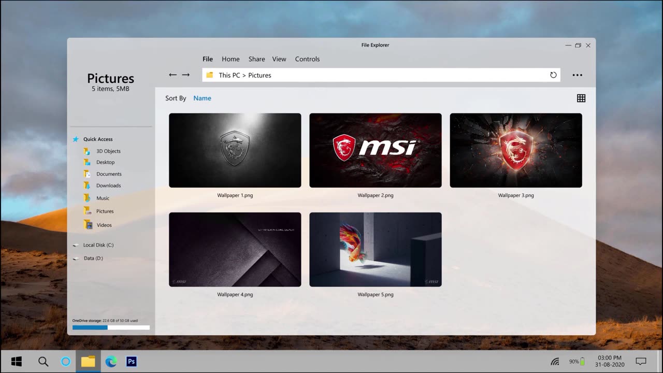Select the Wallpaper 5.png fish thumbnail
Viewport: 663px width, 373px height.
pyautogui.click(x=376, y=250)
